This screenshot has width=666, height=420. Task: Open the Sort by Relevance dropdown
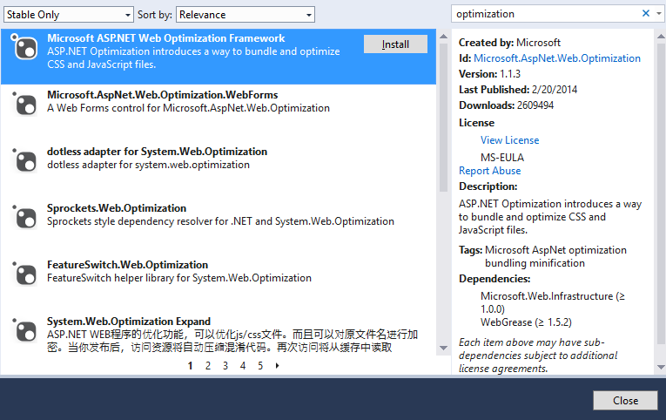click(x=246, y=15)
